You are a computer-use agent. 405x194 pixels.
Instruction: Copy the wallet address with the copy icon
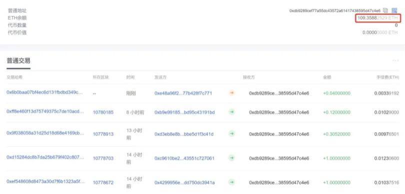click(385, 10)
